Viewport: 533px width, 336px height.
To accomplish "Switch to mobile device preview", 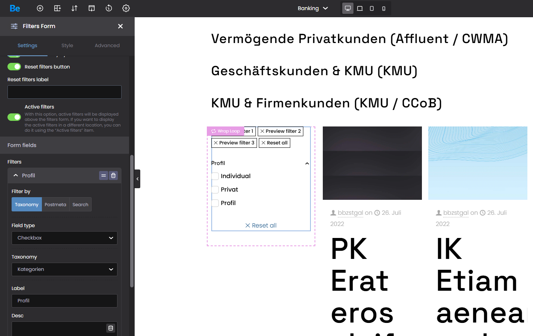I will click(x=384, y=8).
